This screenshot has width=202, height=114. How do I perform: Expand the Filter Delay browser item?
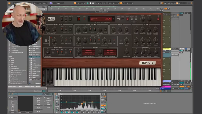[29, 48]
